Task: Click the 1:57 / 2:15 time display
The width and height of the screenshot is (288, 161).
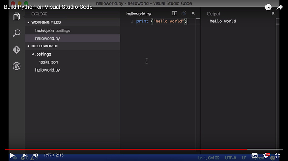Action: tap(53, 155)
